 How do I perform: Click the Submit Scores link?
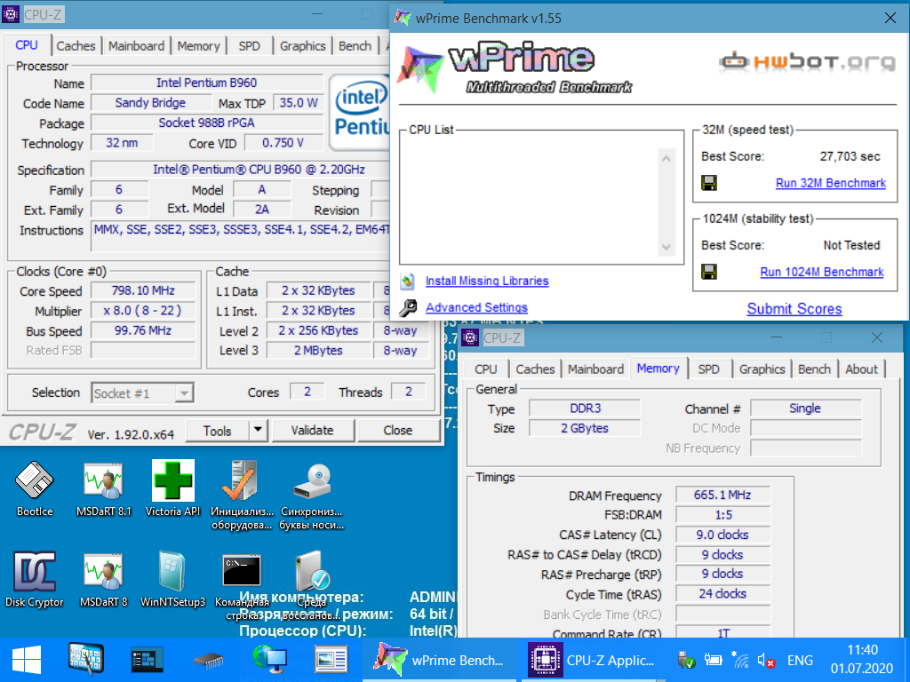(x=794, y=309)
